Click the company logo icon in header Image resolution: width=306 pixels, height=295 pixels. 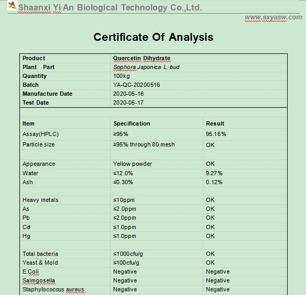tap(12, 5)
